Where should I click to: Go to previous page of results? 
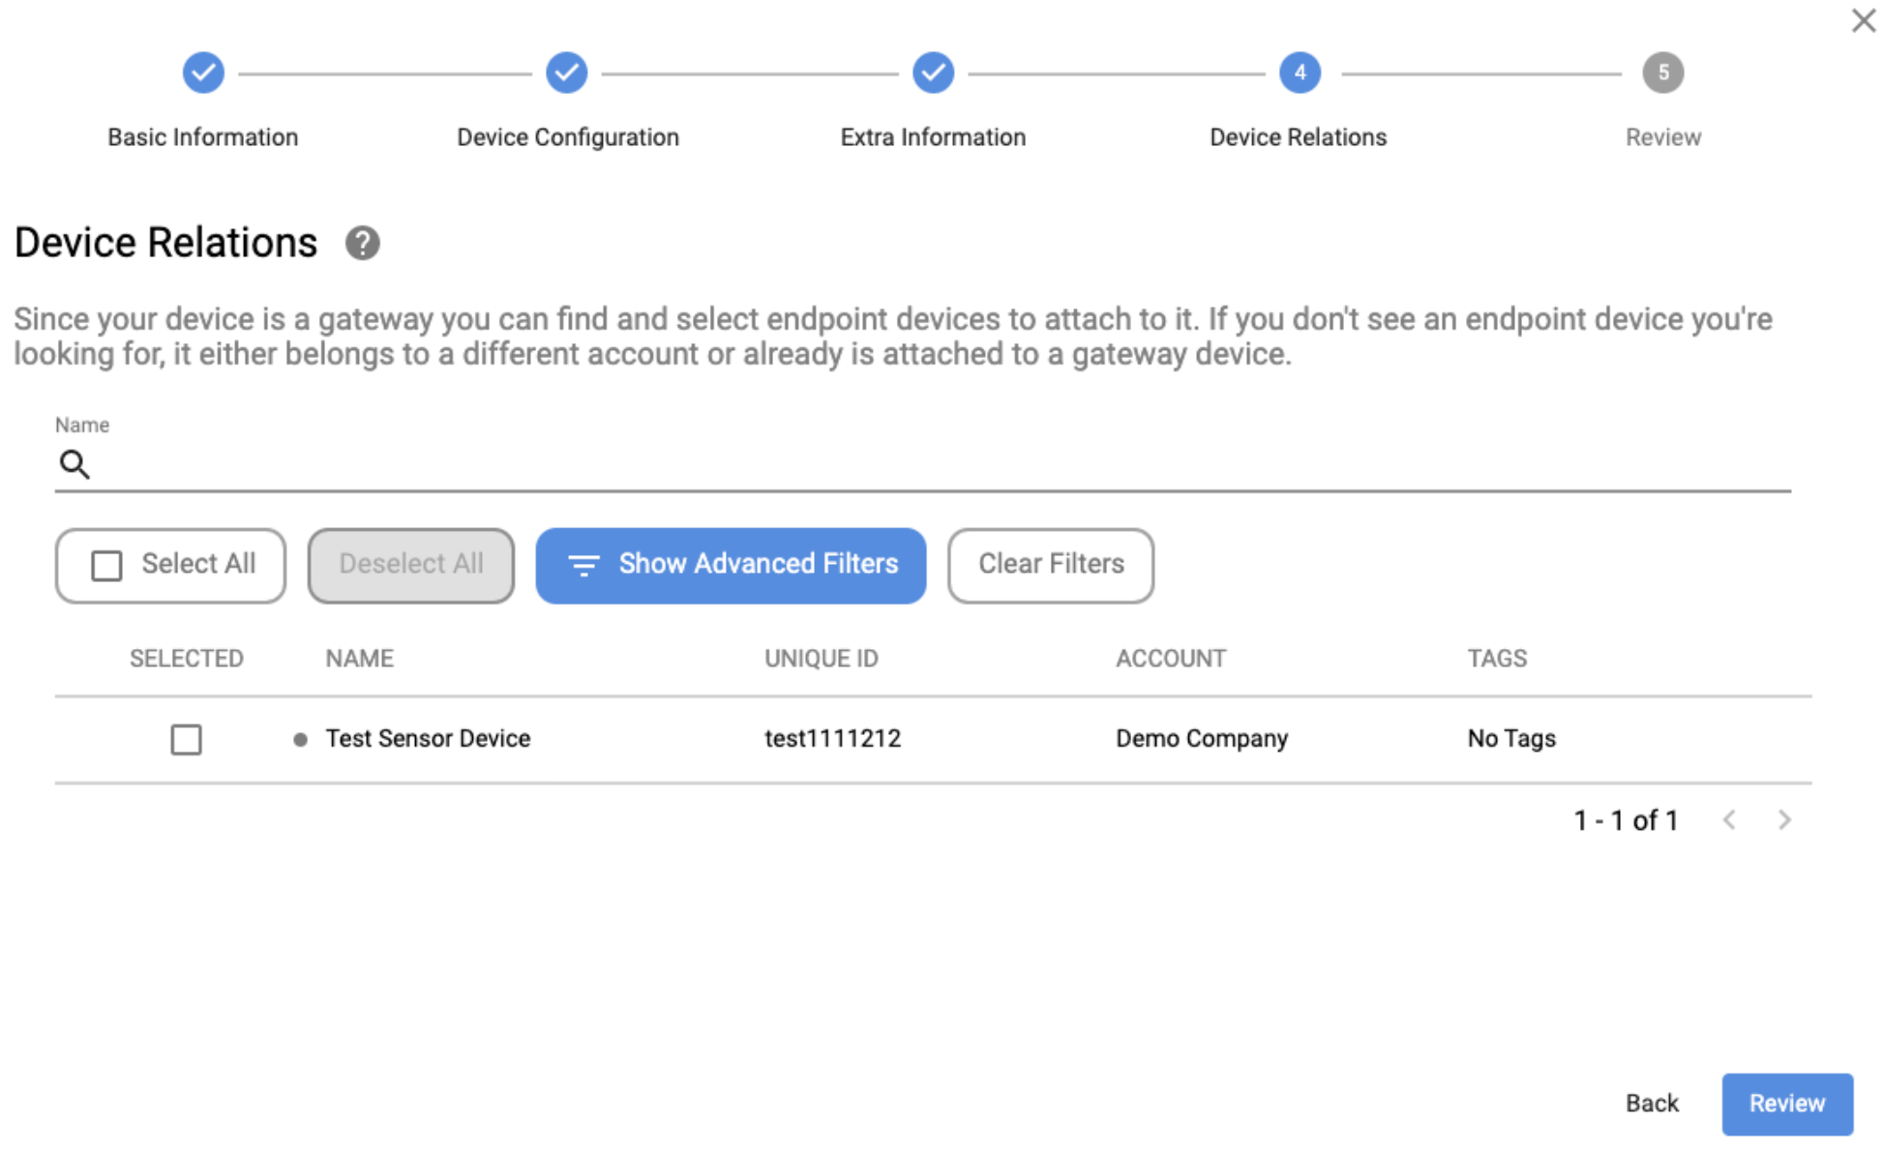1729,820
